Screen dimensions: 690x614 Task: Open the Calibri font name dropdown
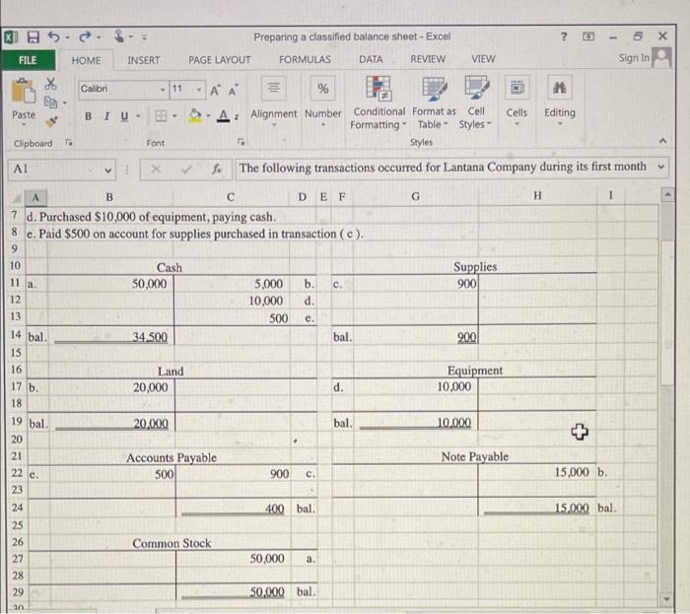[163, 90]
